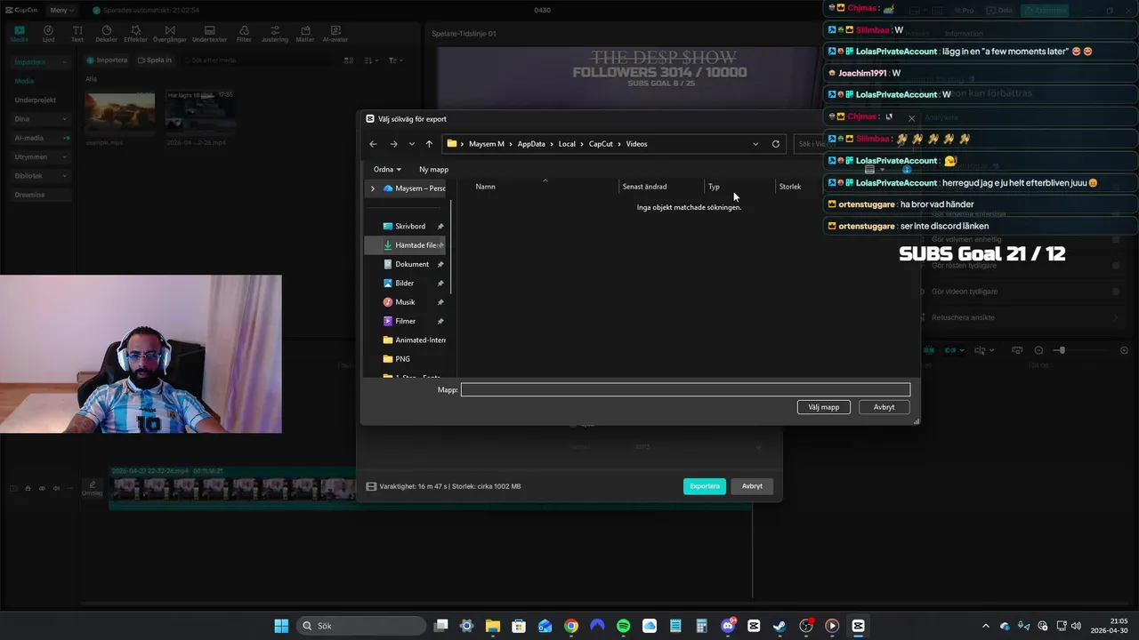Click the teal Exportera button
The width and height of the screenshot is (1139, 640).
coord(705,486)
